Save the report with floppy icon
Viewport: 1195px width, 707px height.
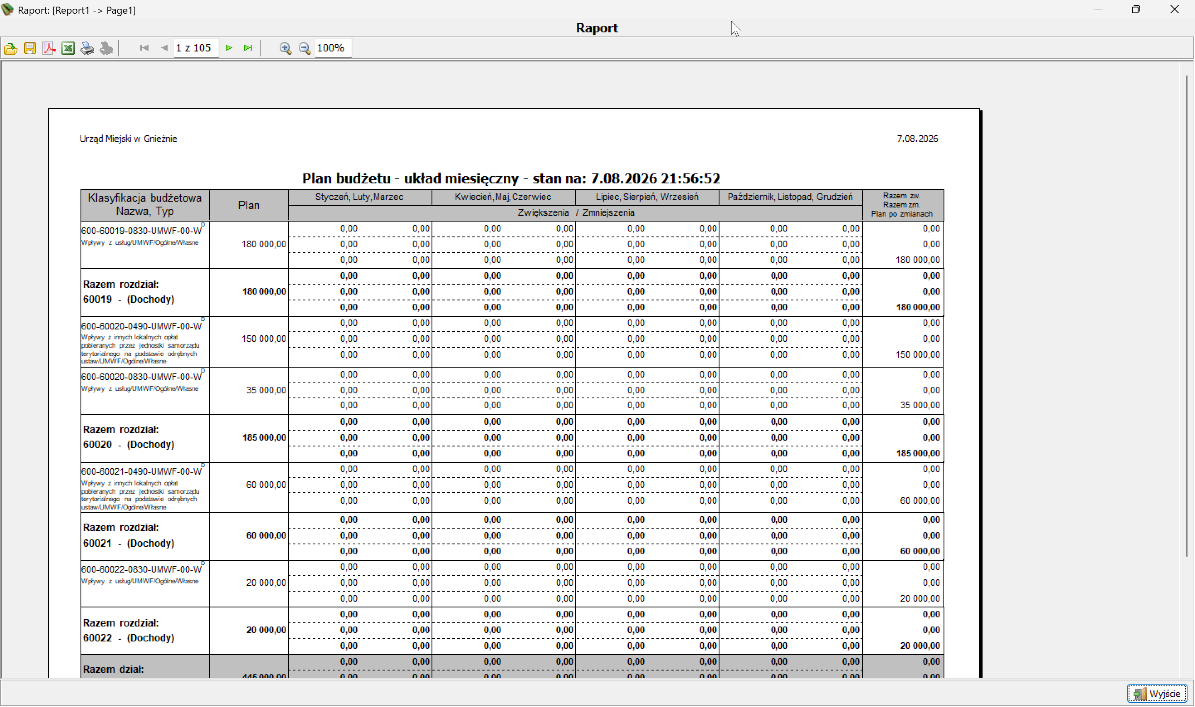pos(29,48)
